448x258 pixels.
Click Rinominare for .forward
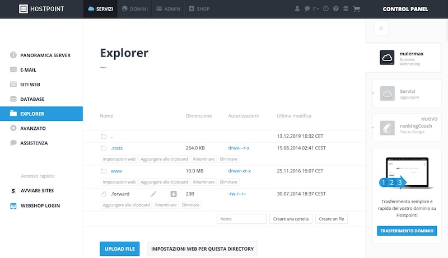(x=166, y=205)
